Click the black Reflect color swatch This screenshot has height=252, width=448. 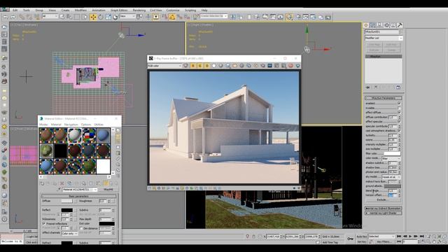click(x=67, y=210)
